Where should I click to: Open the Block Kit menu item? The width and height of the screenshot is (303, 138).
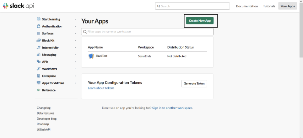48,41
